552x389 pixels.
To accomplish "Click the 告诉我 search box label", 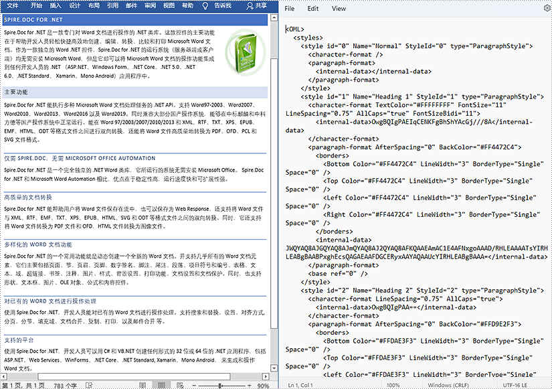I will click(x=223, y=5).
